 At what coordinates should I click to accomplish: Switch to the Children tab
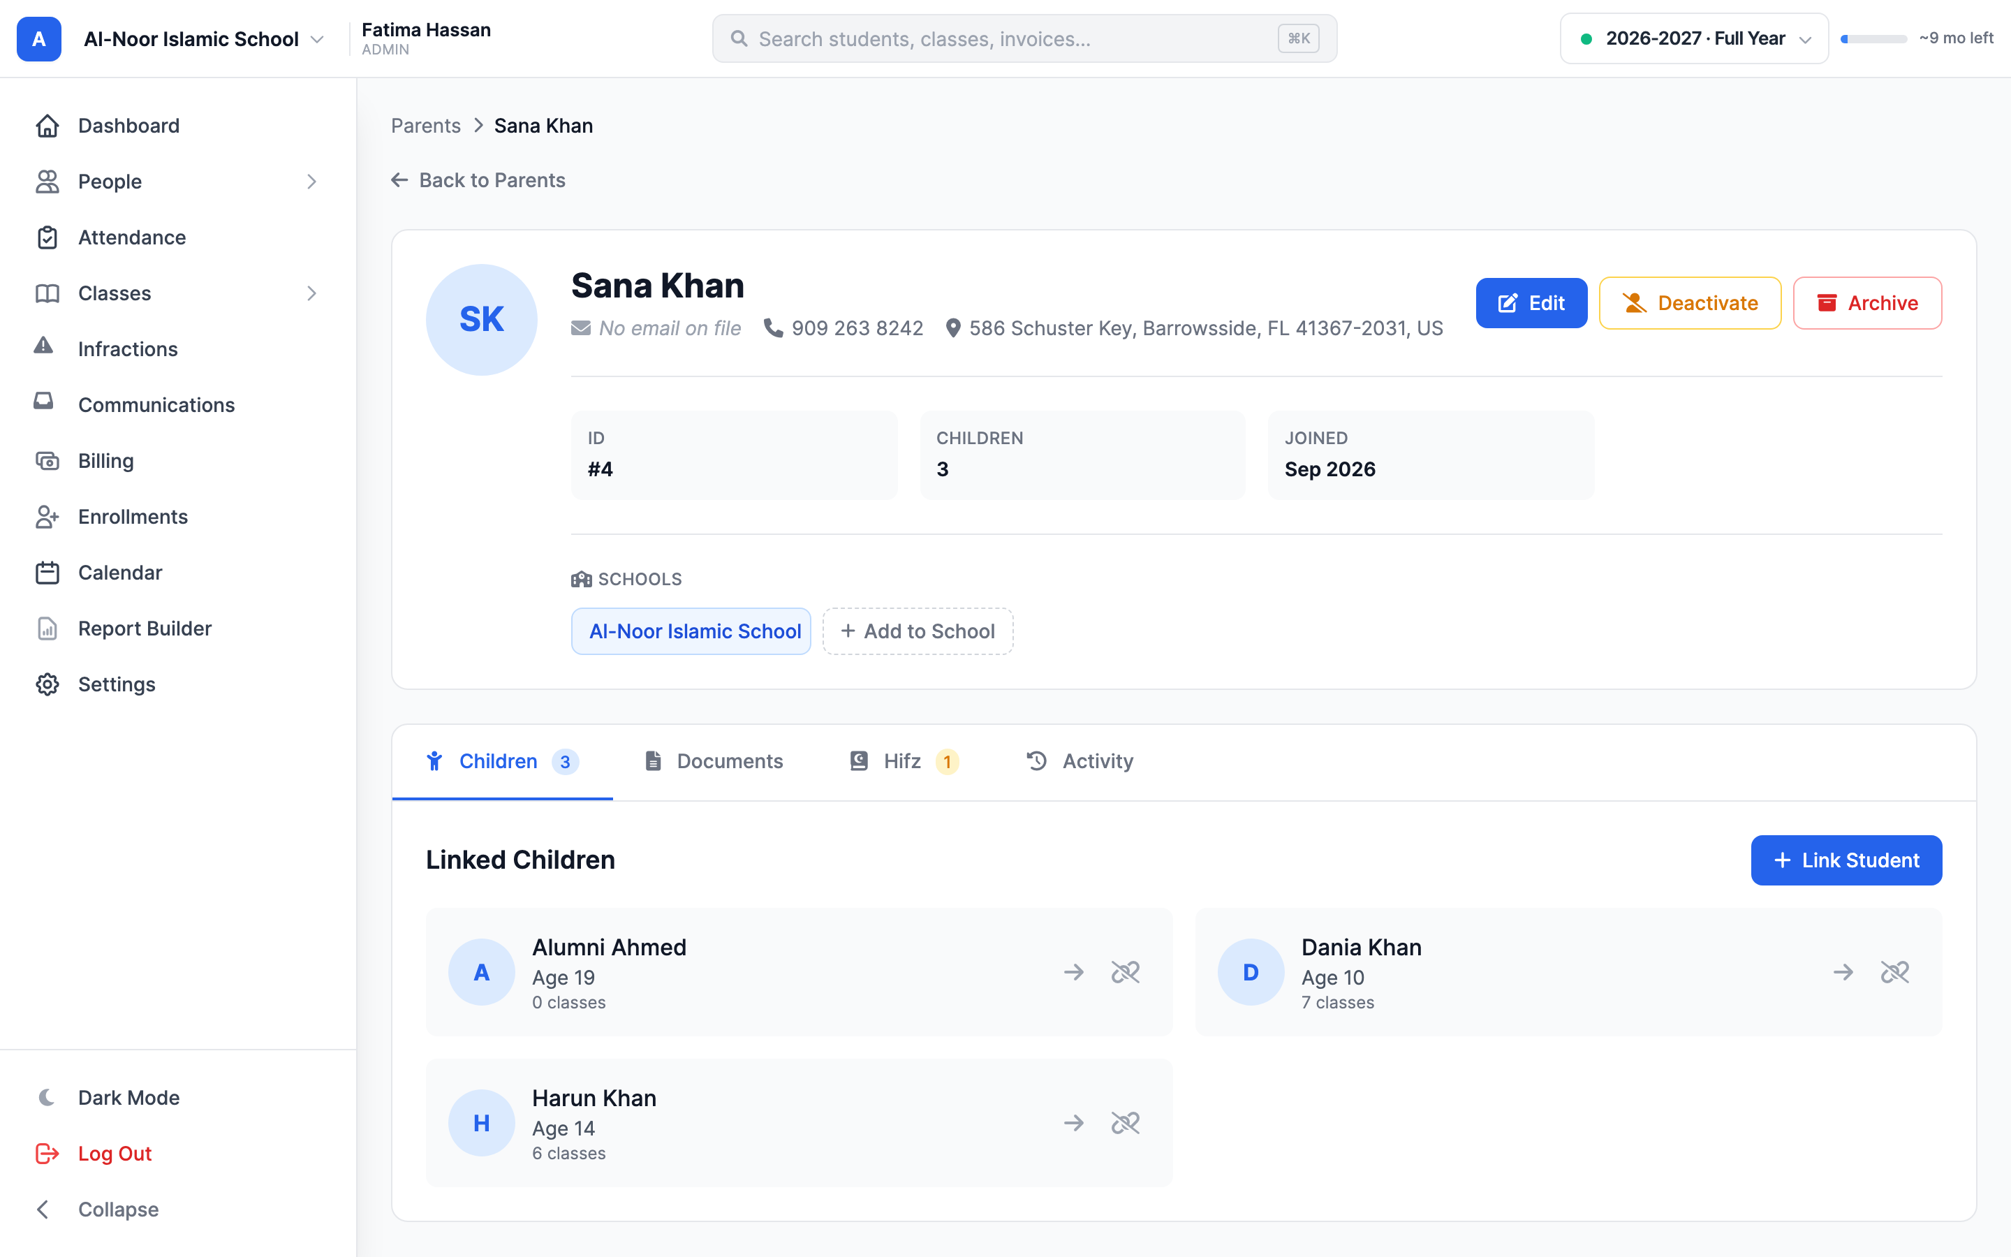502,761
